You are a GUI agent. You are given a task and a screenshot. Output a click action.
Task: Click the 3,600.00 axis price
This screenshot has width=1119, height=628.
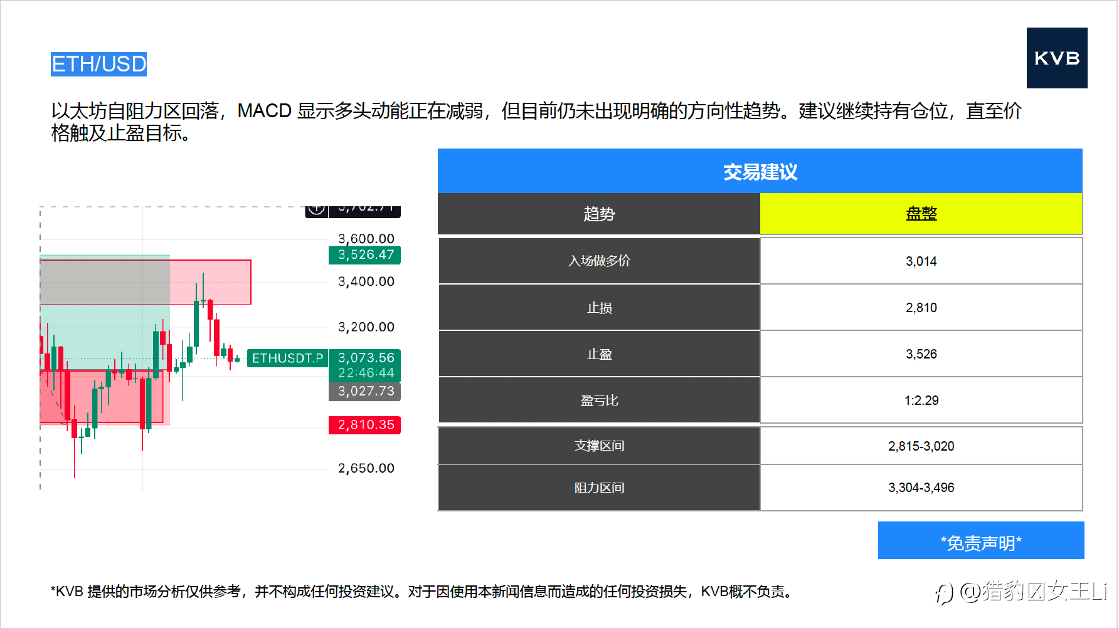[366, 239]
